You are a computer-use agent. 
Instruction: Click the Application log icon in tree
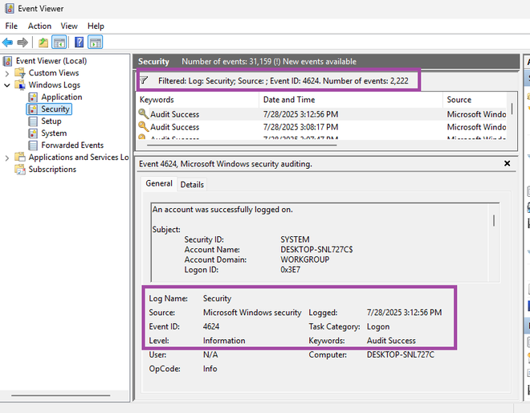[x=33, y=97]
